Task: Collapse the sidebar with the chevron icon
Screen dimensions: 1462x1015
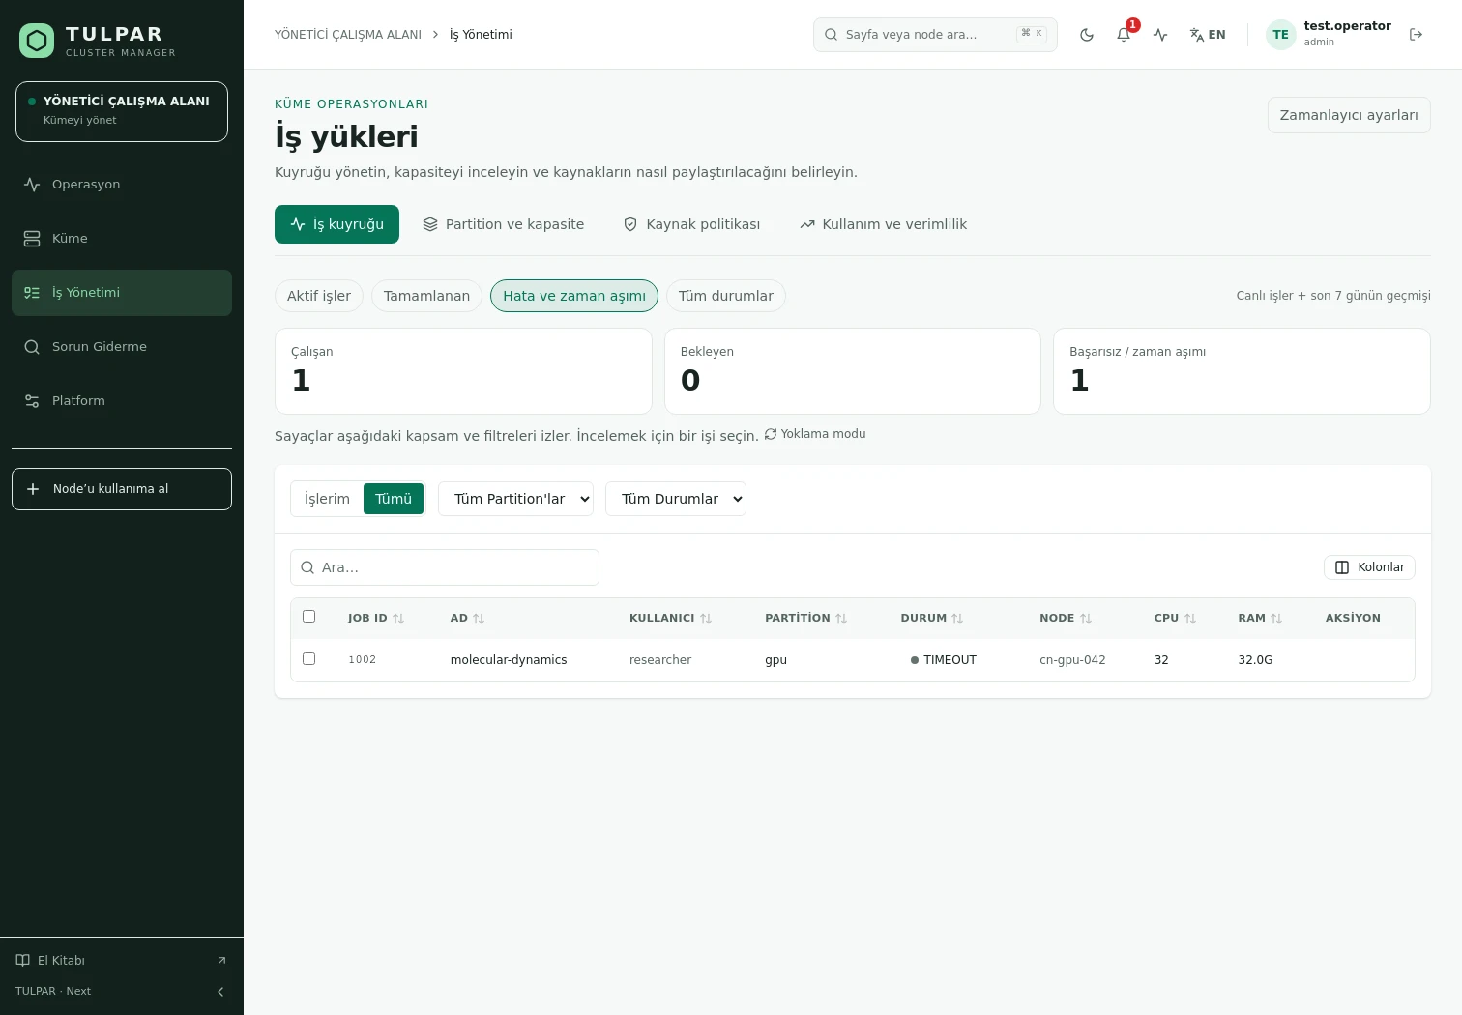Action: [x=220, y=992]
